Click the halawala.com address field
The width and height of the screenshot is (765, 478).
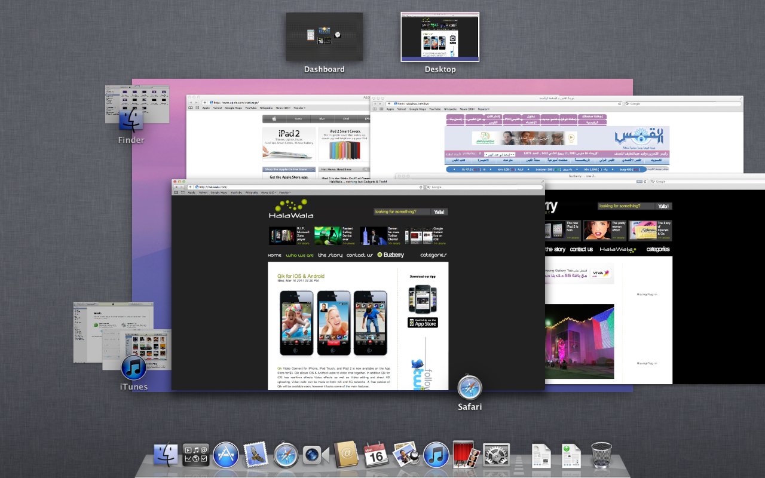(306, 187)
